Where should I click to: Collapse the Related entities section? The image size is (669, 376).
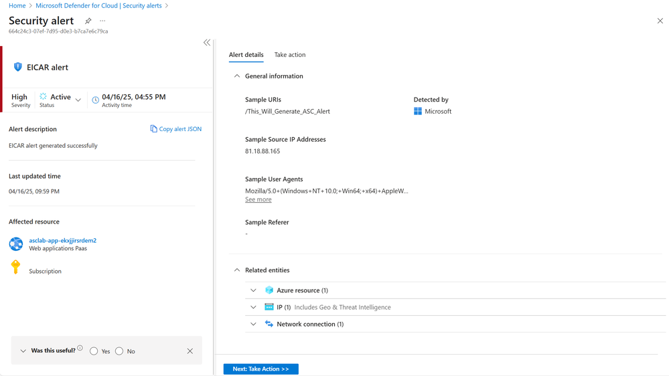coord(237,270)
